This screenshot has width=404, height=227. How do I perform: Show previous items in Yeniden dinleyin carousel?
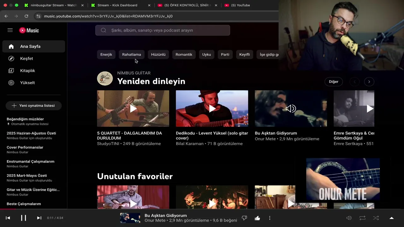click(x=354, y=82)
